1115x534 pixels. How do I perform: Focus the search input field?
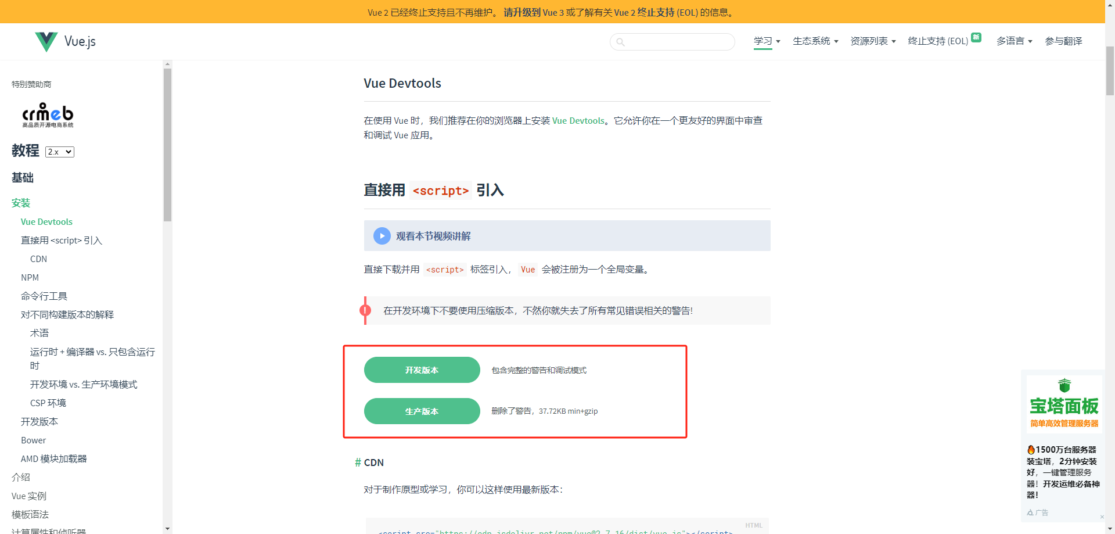(x=672, y=42)
